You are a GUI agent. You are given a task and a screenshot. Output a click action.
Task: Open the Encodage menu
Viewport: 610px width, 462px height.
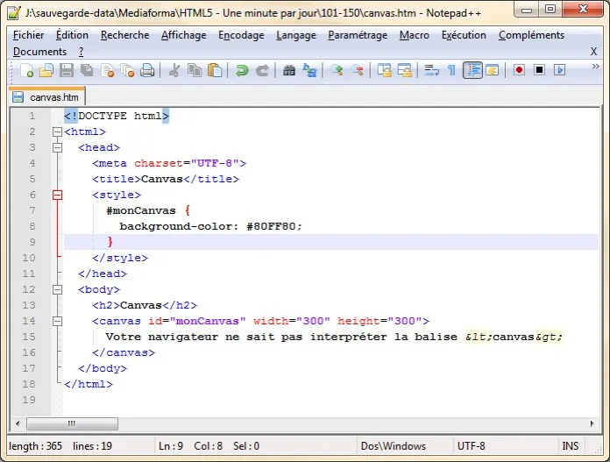pyautogui.click(x=241, y=35)
